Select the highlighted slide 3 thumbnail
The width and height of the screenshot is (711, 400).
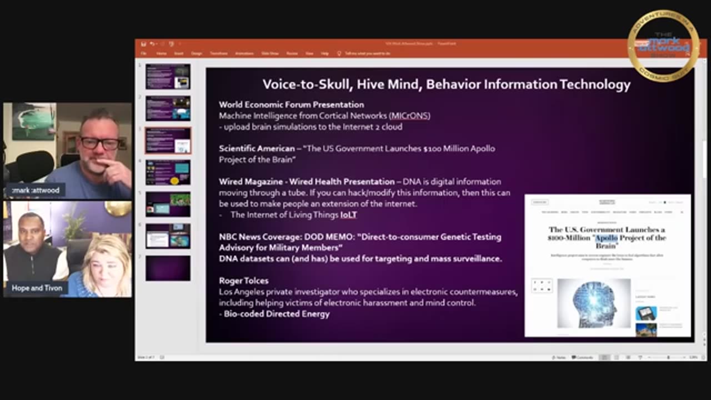(x=168, y=141)
